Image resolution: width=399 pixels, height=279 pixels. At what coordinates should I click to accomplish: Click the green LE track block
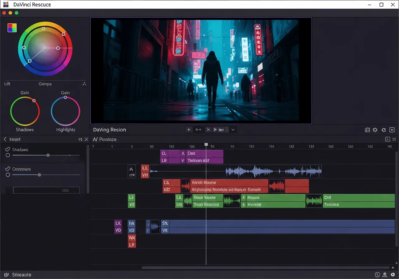132,197
